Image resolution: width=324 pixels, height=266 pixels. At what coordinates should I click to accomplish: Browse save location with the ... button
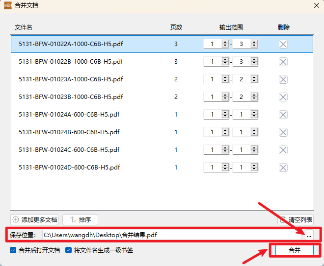pyautogui.click(x=309, y=235)
